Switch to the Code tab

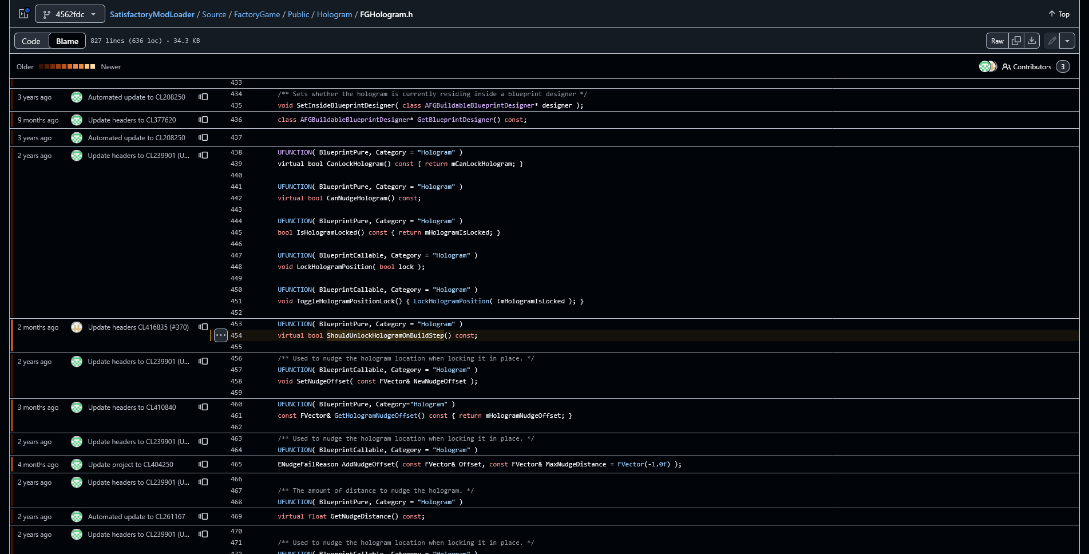coord(31,41)
